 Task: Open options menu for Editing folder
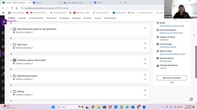tap(145, 90)
